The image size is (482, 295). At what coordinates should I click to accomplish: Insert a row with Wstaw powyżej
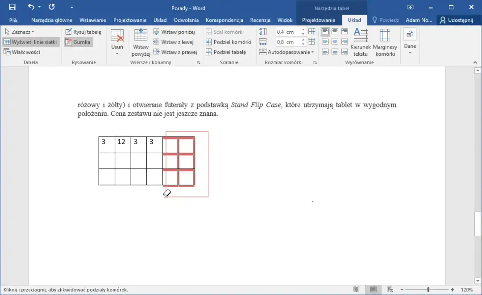coord(141,41)
